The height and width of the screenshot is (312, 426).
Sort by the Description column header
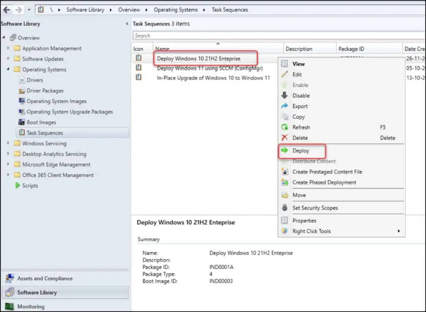(310, 49)
